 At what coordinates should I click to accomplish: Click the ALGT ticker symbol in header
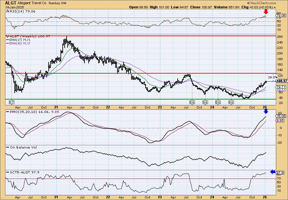11,3
